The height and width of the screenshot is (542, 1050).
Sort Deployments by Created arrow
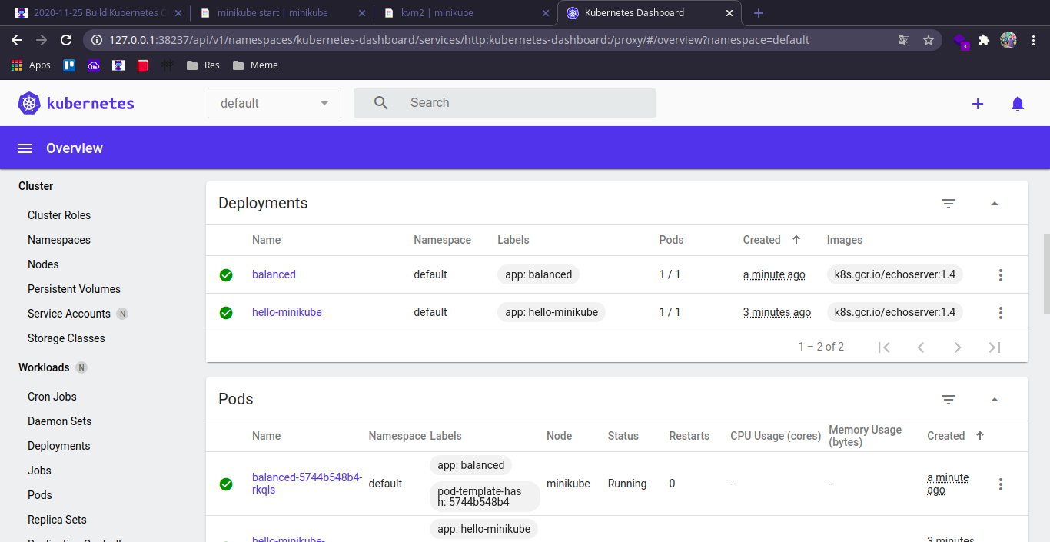pos(796,240)
